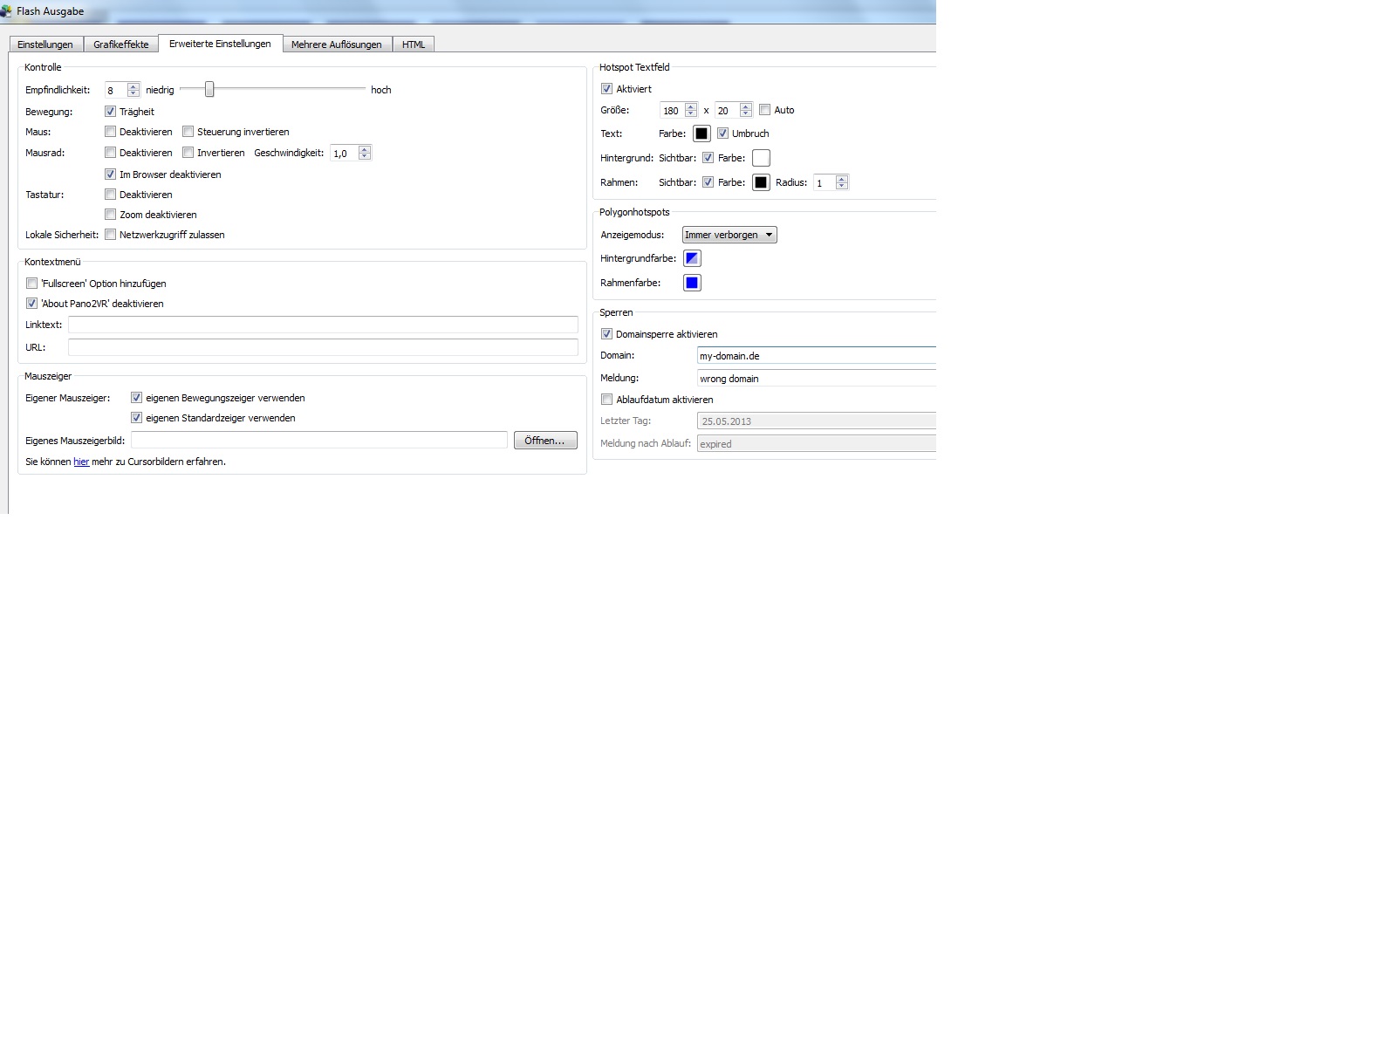The height and width of the screenshot is (1047, 1396).
Task: Increase the Rahmen Radius value
Action: point(842,179)
